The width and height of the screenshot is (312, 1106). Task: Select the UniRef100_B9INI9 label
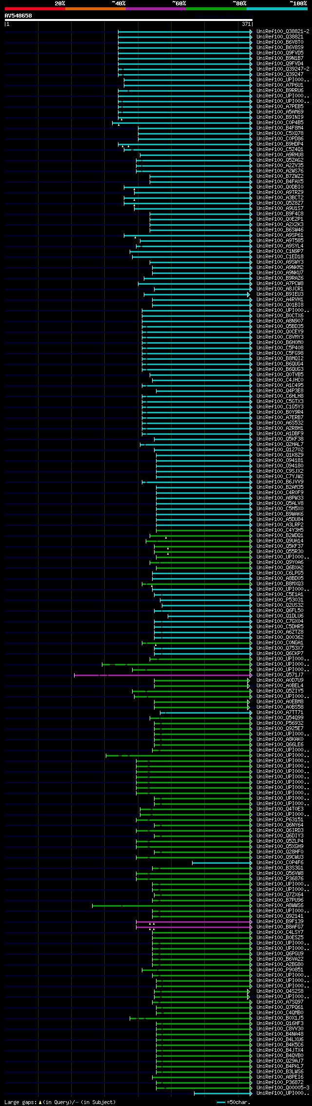click(x=280, y=117)
